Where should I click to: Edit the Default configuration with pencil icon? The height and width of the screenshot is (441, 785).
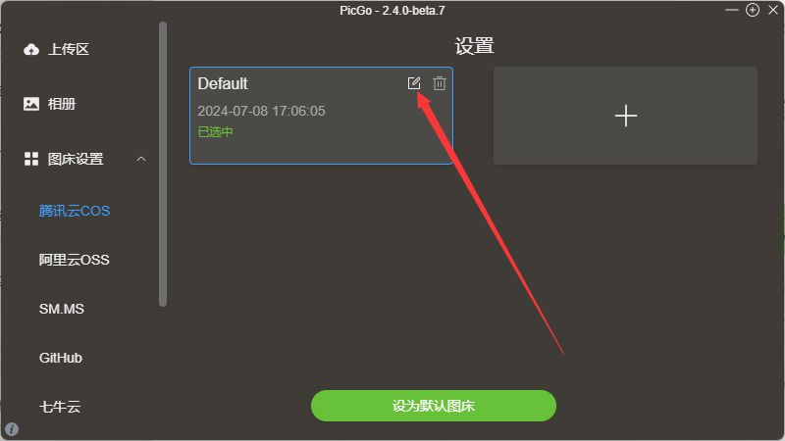[413, 83]
